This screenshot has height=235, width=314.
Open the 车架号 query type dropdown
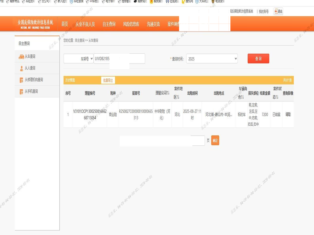click(78, 59)
